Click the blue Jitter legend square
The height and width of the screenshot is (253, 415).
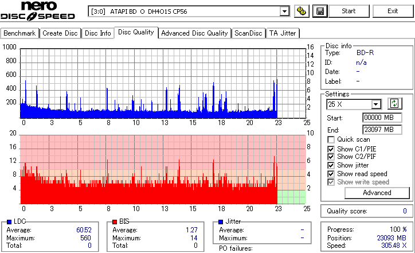tap(221, 222)
